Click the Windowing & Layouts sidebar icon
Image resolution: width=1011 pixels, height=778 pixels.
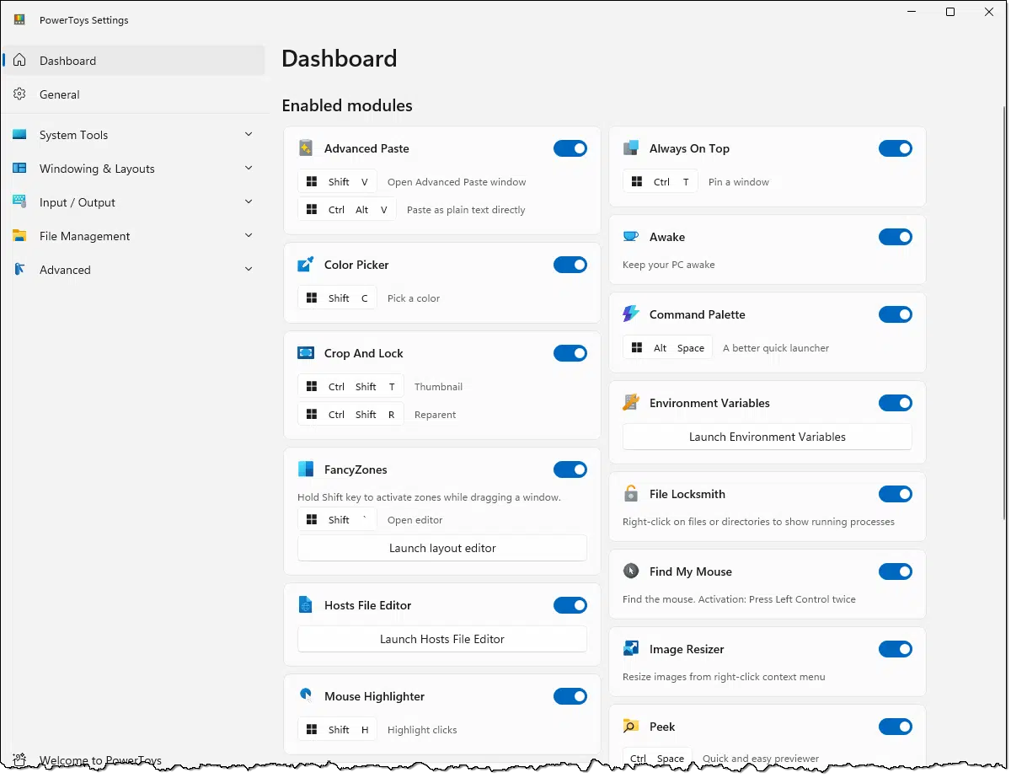point(20,169)
